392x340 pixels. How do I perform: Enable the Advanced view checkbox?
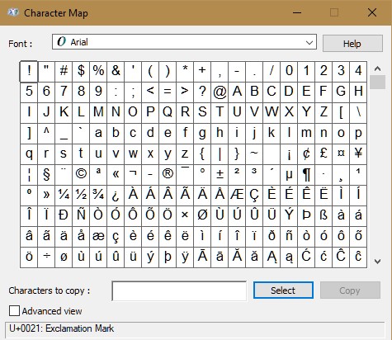click(x=14, y=311)
